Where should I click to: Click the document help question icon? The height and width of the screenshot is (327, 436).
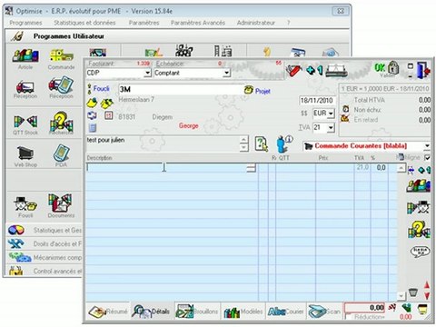262,144
